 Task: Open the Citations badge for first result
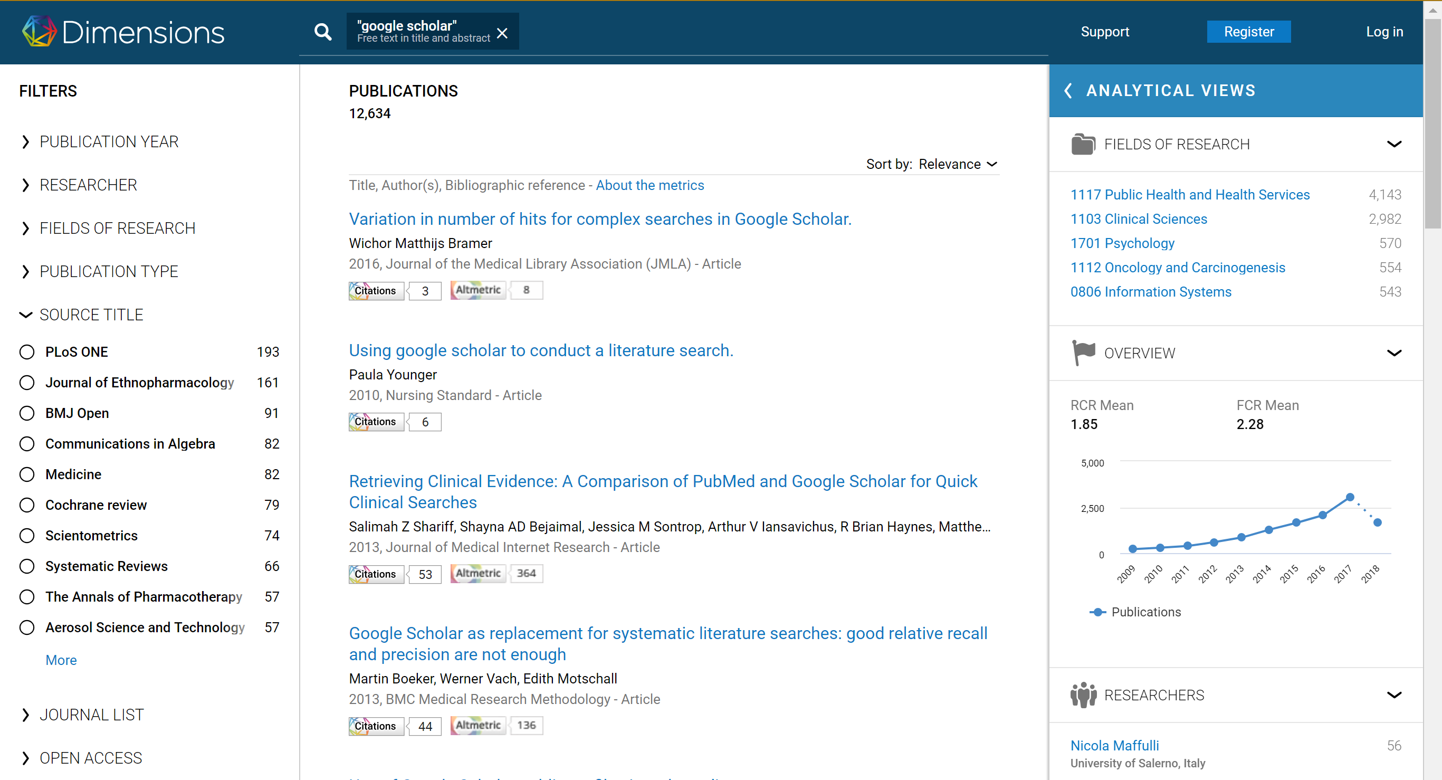click(395, 291)
